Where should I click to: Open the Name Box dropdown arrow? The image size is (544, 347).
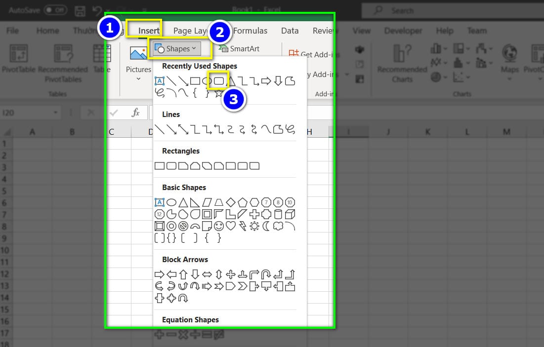56,112
